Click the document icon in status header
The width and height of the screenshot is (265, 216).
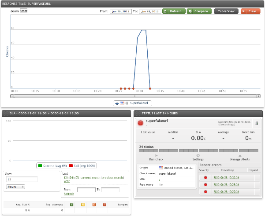[x=257, y=123]
